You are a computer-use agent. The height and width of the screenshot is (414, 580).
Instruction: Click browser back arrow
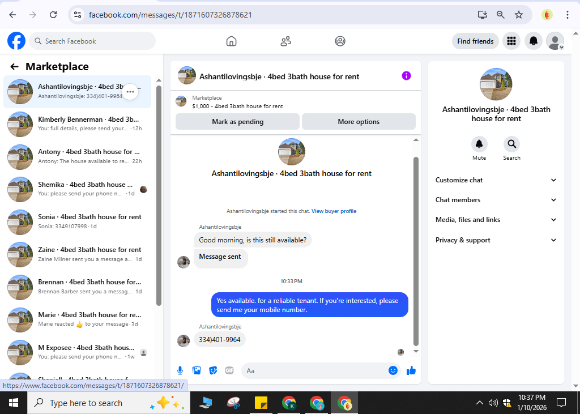(12, 14)
